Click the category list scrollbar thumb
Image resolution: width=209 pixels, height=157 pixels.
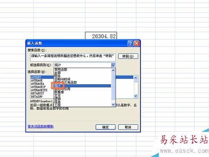pyautogui.click(x=113, y=87)
